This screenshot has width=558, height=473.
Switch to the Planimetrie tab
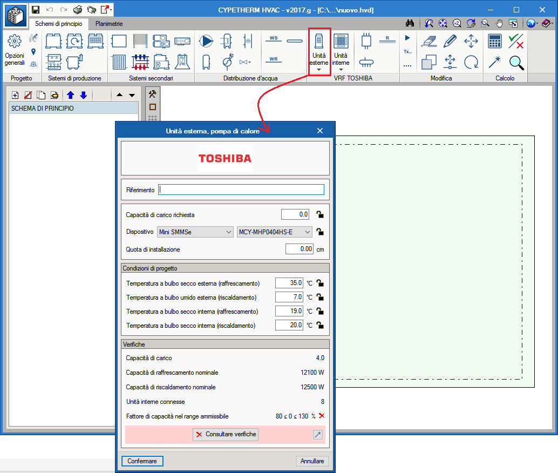(109, 24)
